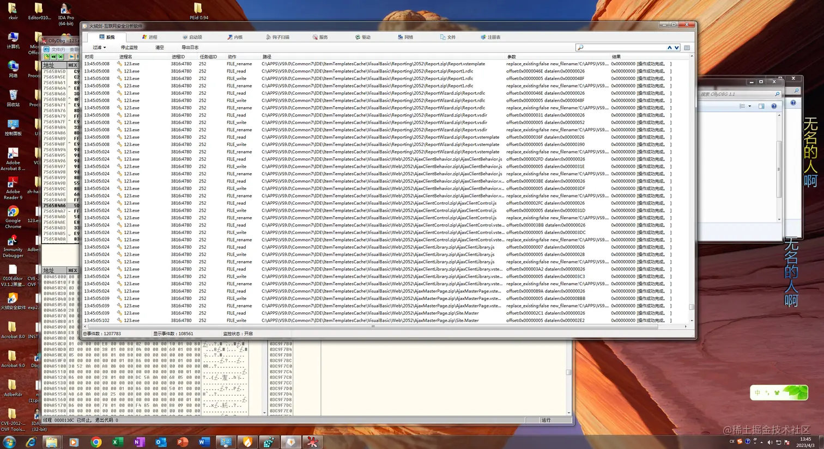Image resolution: width=824 pixels, height=449 pixels.
Task: Switch to the 注册表 tab
Action: 490,37
